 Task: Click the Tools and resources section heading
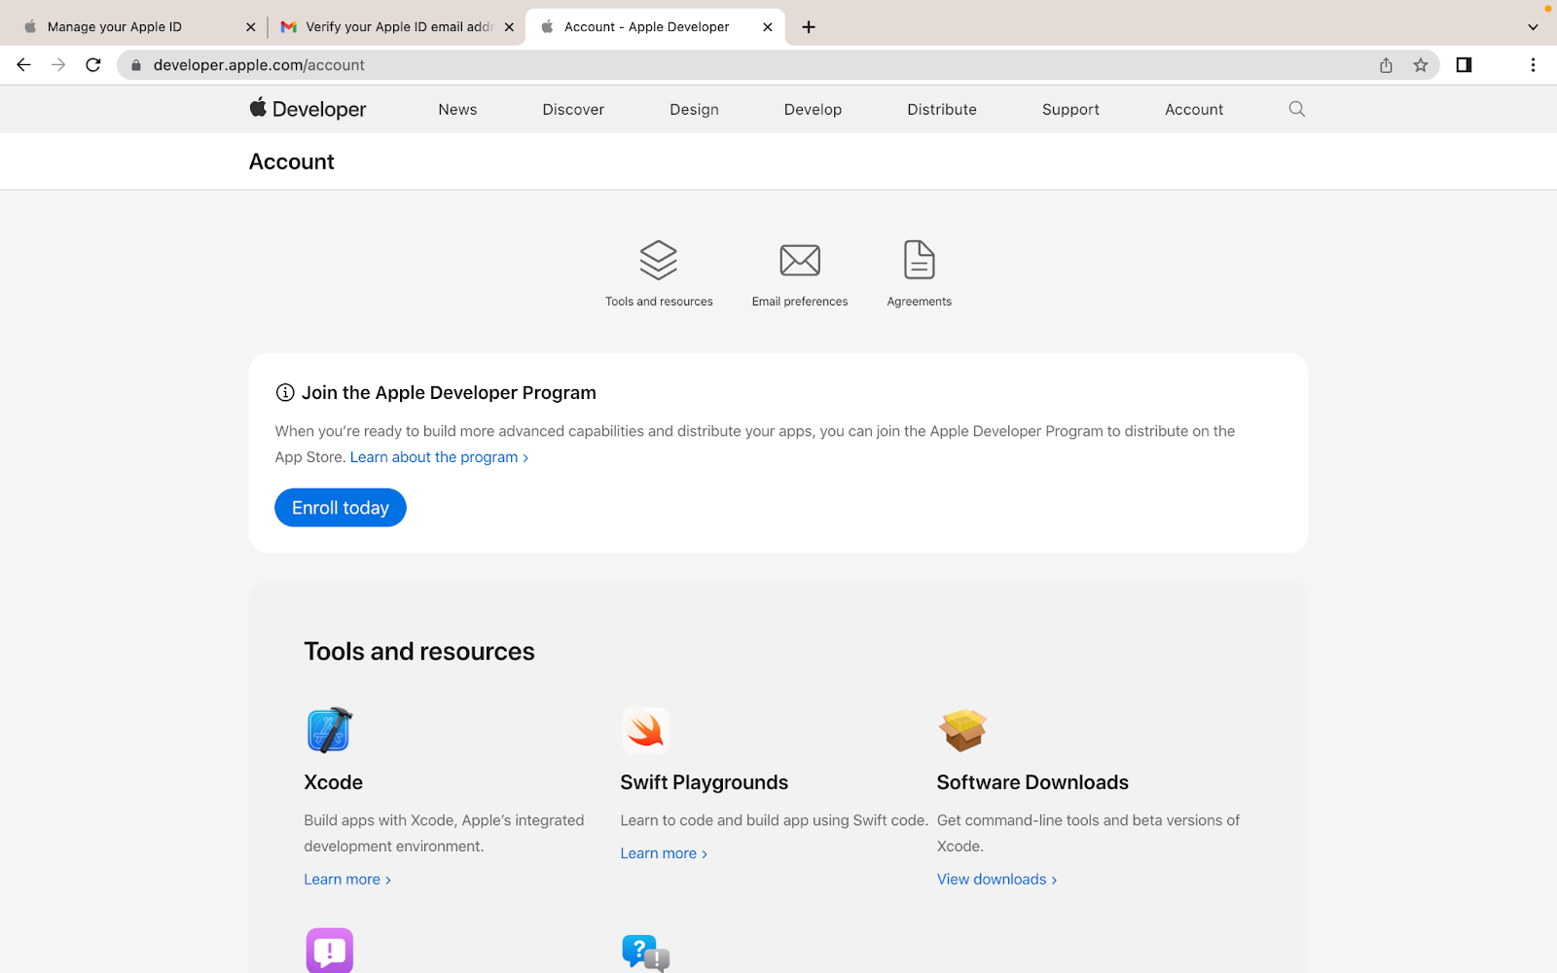click(x=419, y=651)
